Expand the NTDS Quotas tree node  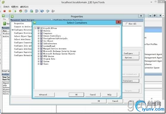[x=39, y=56]
